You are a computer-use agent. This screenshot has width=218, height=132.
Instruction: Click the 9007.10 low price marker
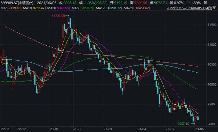click(183, 123)
